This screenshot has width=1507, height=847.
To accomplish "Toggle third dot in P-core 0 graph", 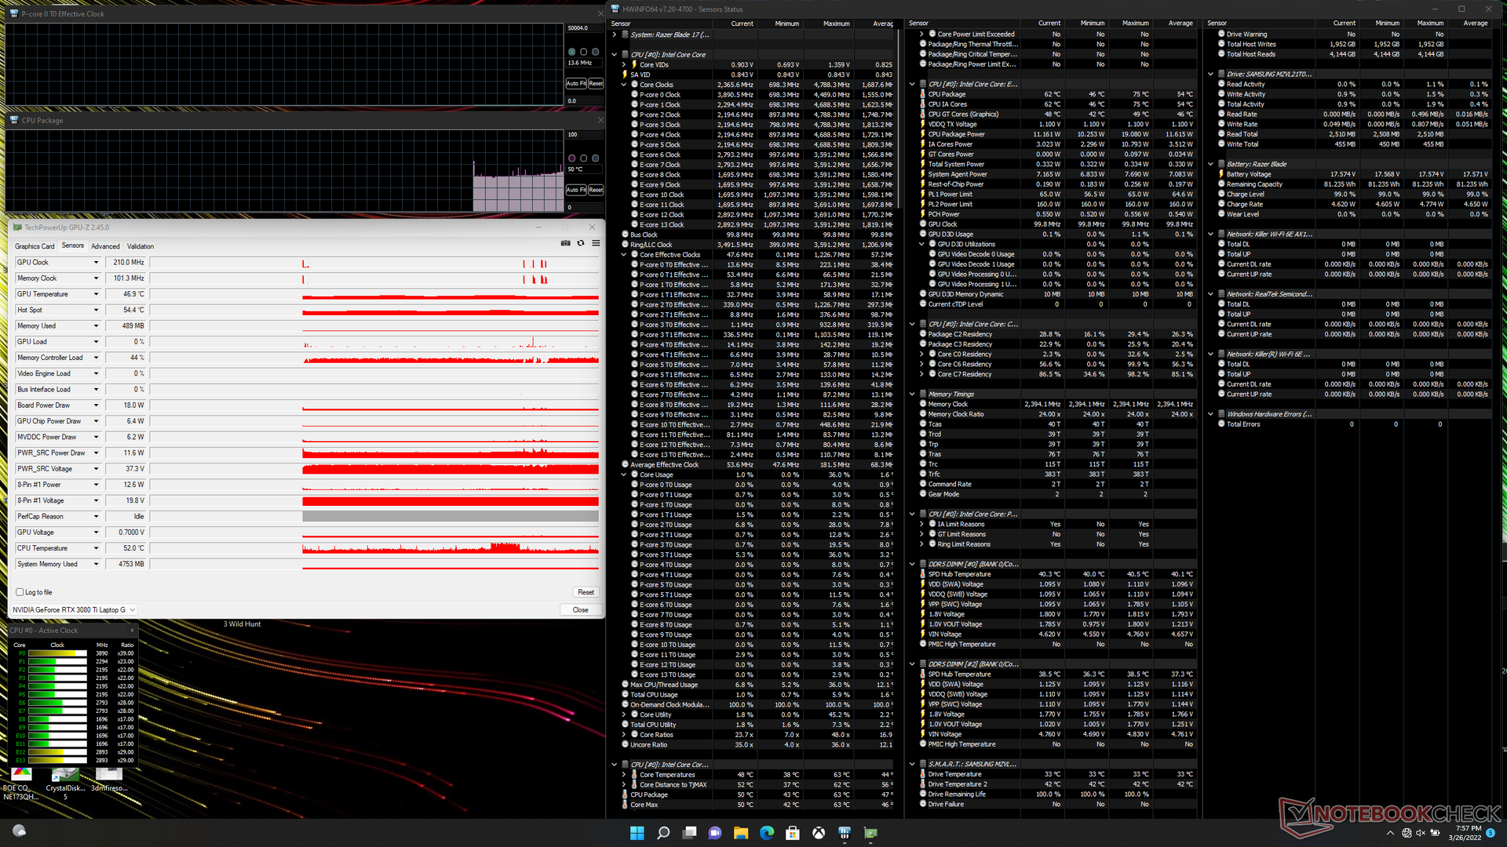I will click(595, 52).
